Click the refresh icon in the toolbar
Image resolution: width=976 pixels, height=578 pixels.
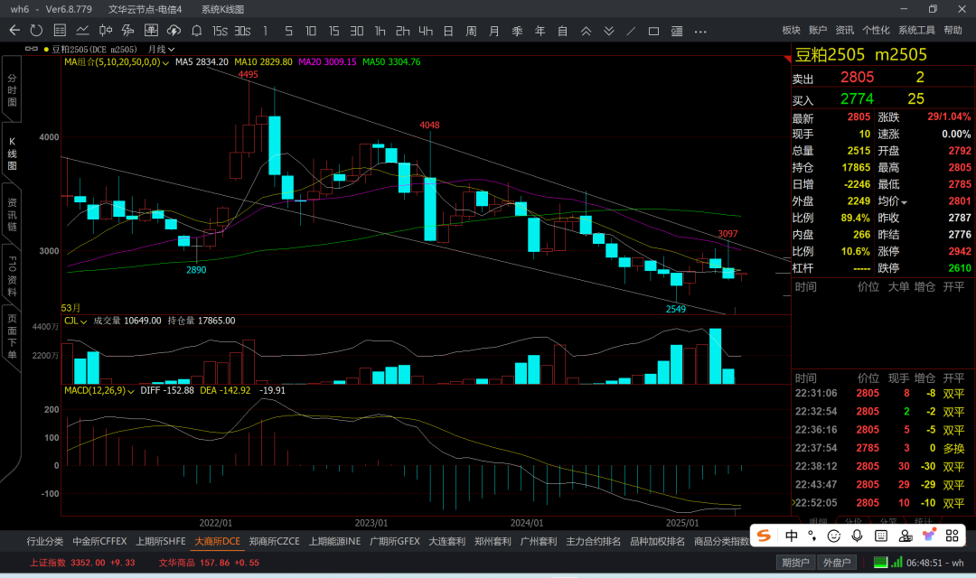(x=36, y=31)
